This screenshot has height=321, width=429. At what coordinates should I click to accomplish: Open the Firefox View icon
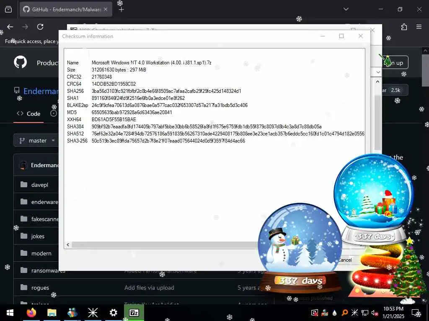pyautogui.click(x=8, y=10)
